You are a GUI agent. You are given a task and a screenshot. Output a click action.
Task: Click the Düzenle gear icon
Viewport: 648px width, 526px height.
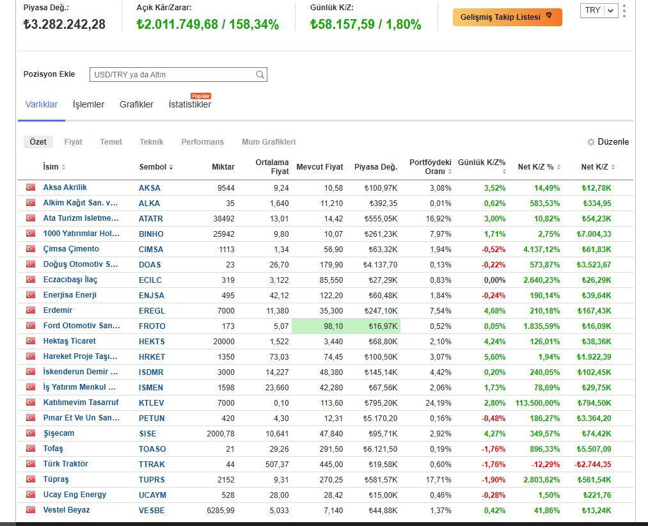pos(591,142)
